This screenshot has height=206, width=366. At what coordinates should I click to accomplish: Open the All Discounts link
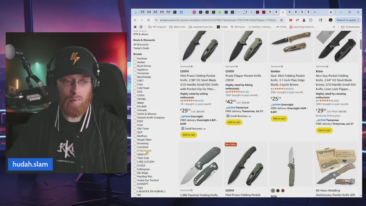[141, 45]
